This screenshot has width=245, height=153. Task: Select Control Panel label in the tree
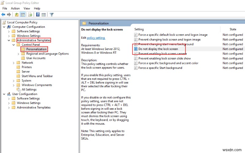click(31, 45)
